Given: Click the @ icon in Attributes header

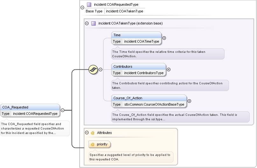Looking at the screenshot, I should [x=93, y=133].
